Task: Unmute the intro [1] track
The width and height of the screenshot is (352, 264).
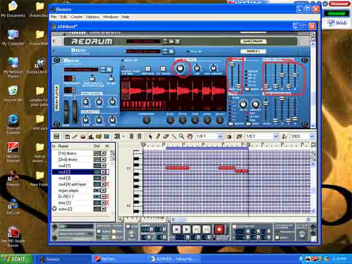Action: click(x=107, y=203)
